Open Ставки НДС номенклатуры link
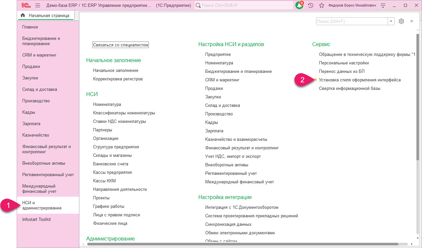The width and height of the screenshot is (422, 248). (119, 122)
